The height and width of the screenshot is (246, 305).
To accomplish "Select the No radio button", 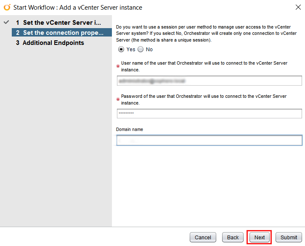I will (141, 49).
